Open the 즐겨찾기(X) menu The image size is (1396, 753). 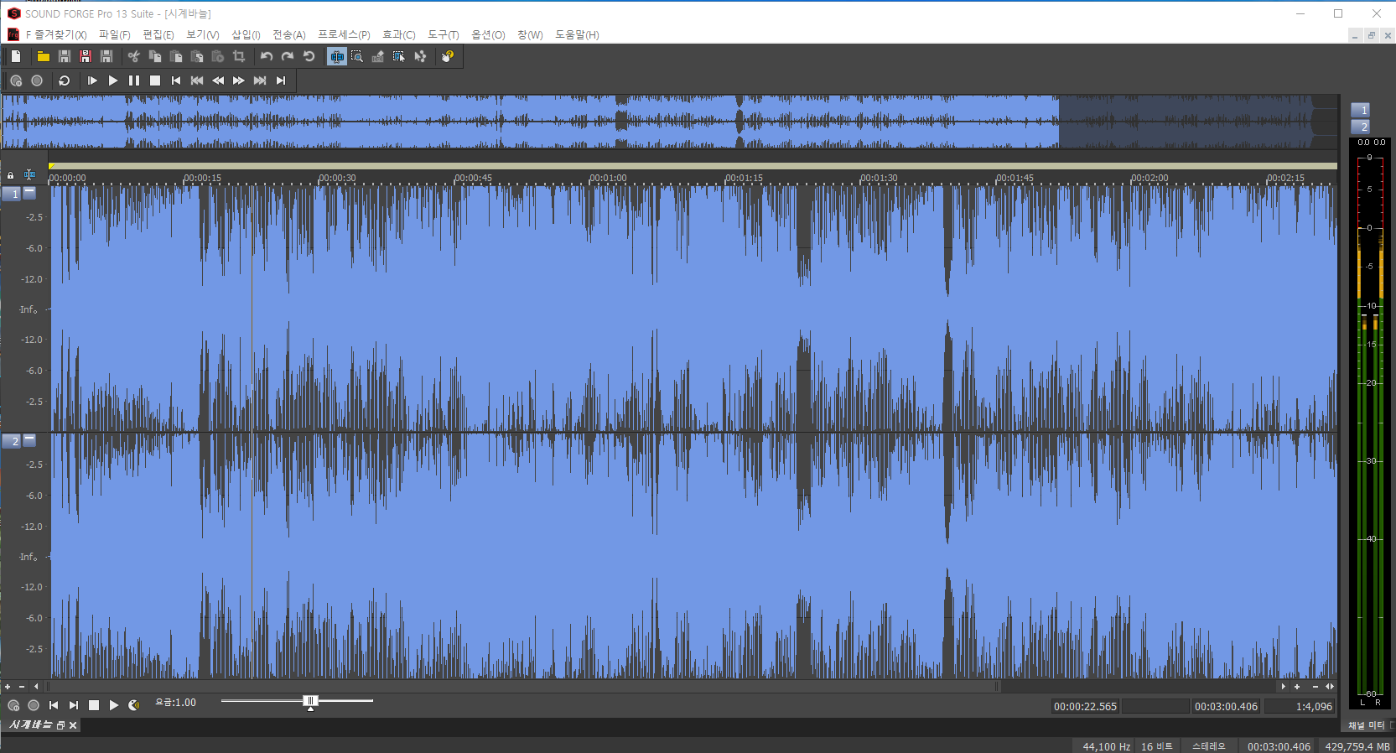(55, 34)
